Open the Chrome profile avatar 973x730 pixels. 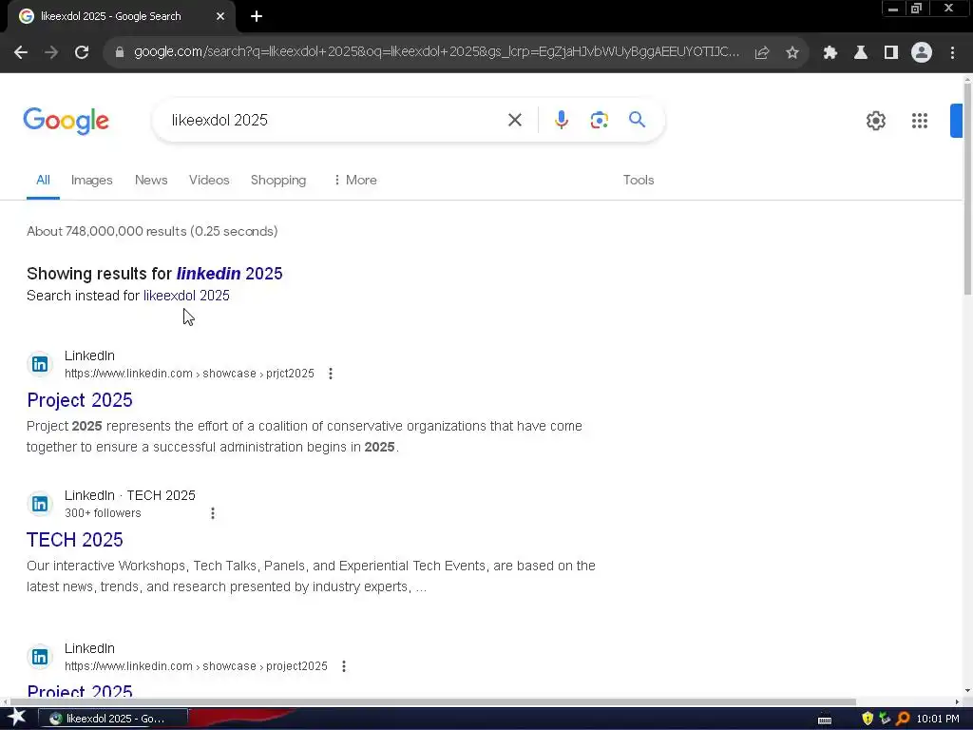pyautogui.click(x=922, y=53)
